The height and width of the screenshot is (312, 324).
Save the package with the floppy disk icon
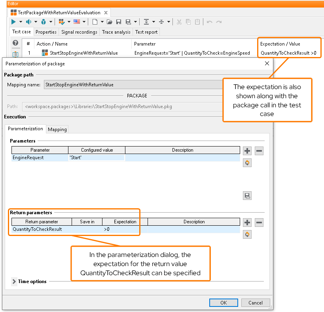click(119, 22)
